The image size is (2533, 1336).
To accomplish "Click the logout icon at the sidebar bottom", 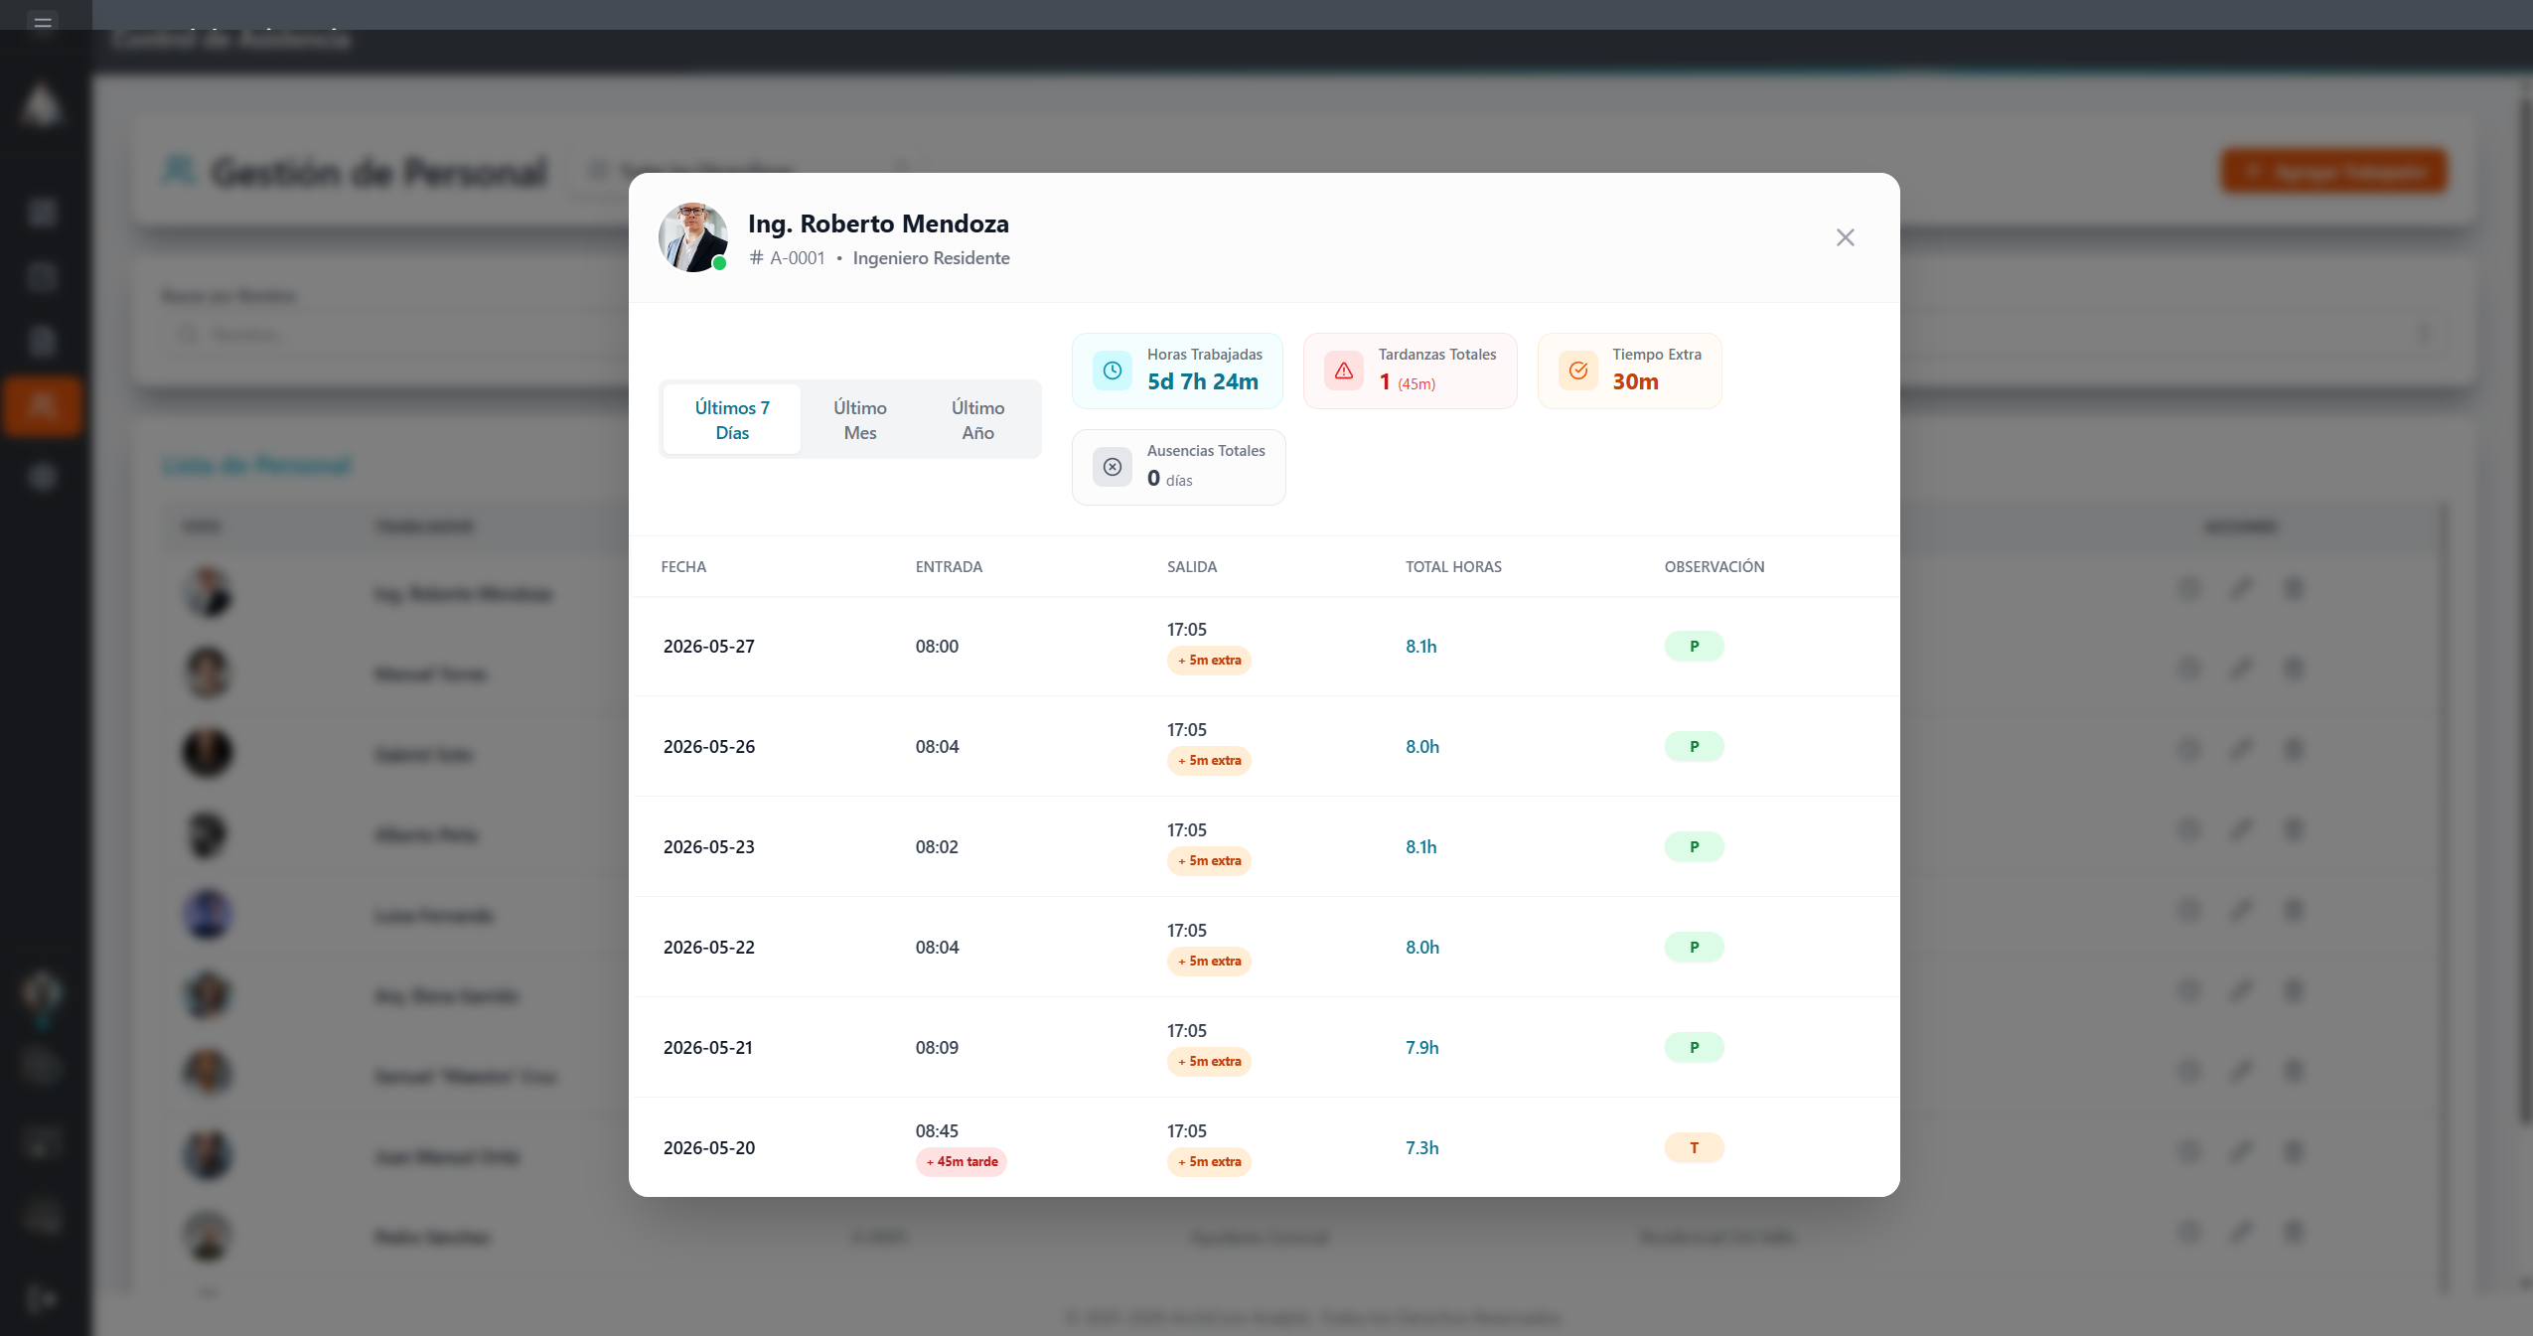I will (42, 1299).
